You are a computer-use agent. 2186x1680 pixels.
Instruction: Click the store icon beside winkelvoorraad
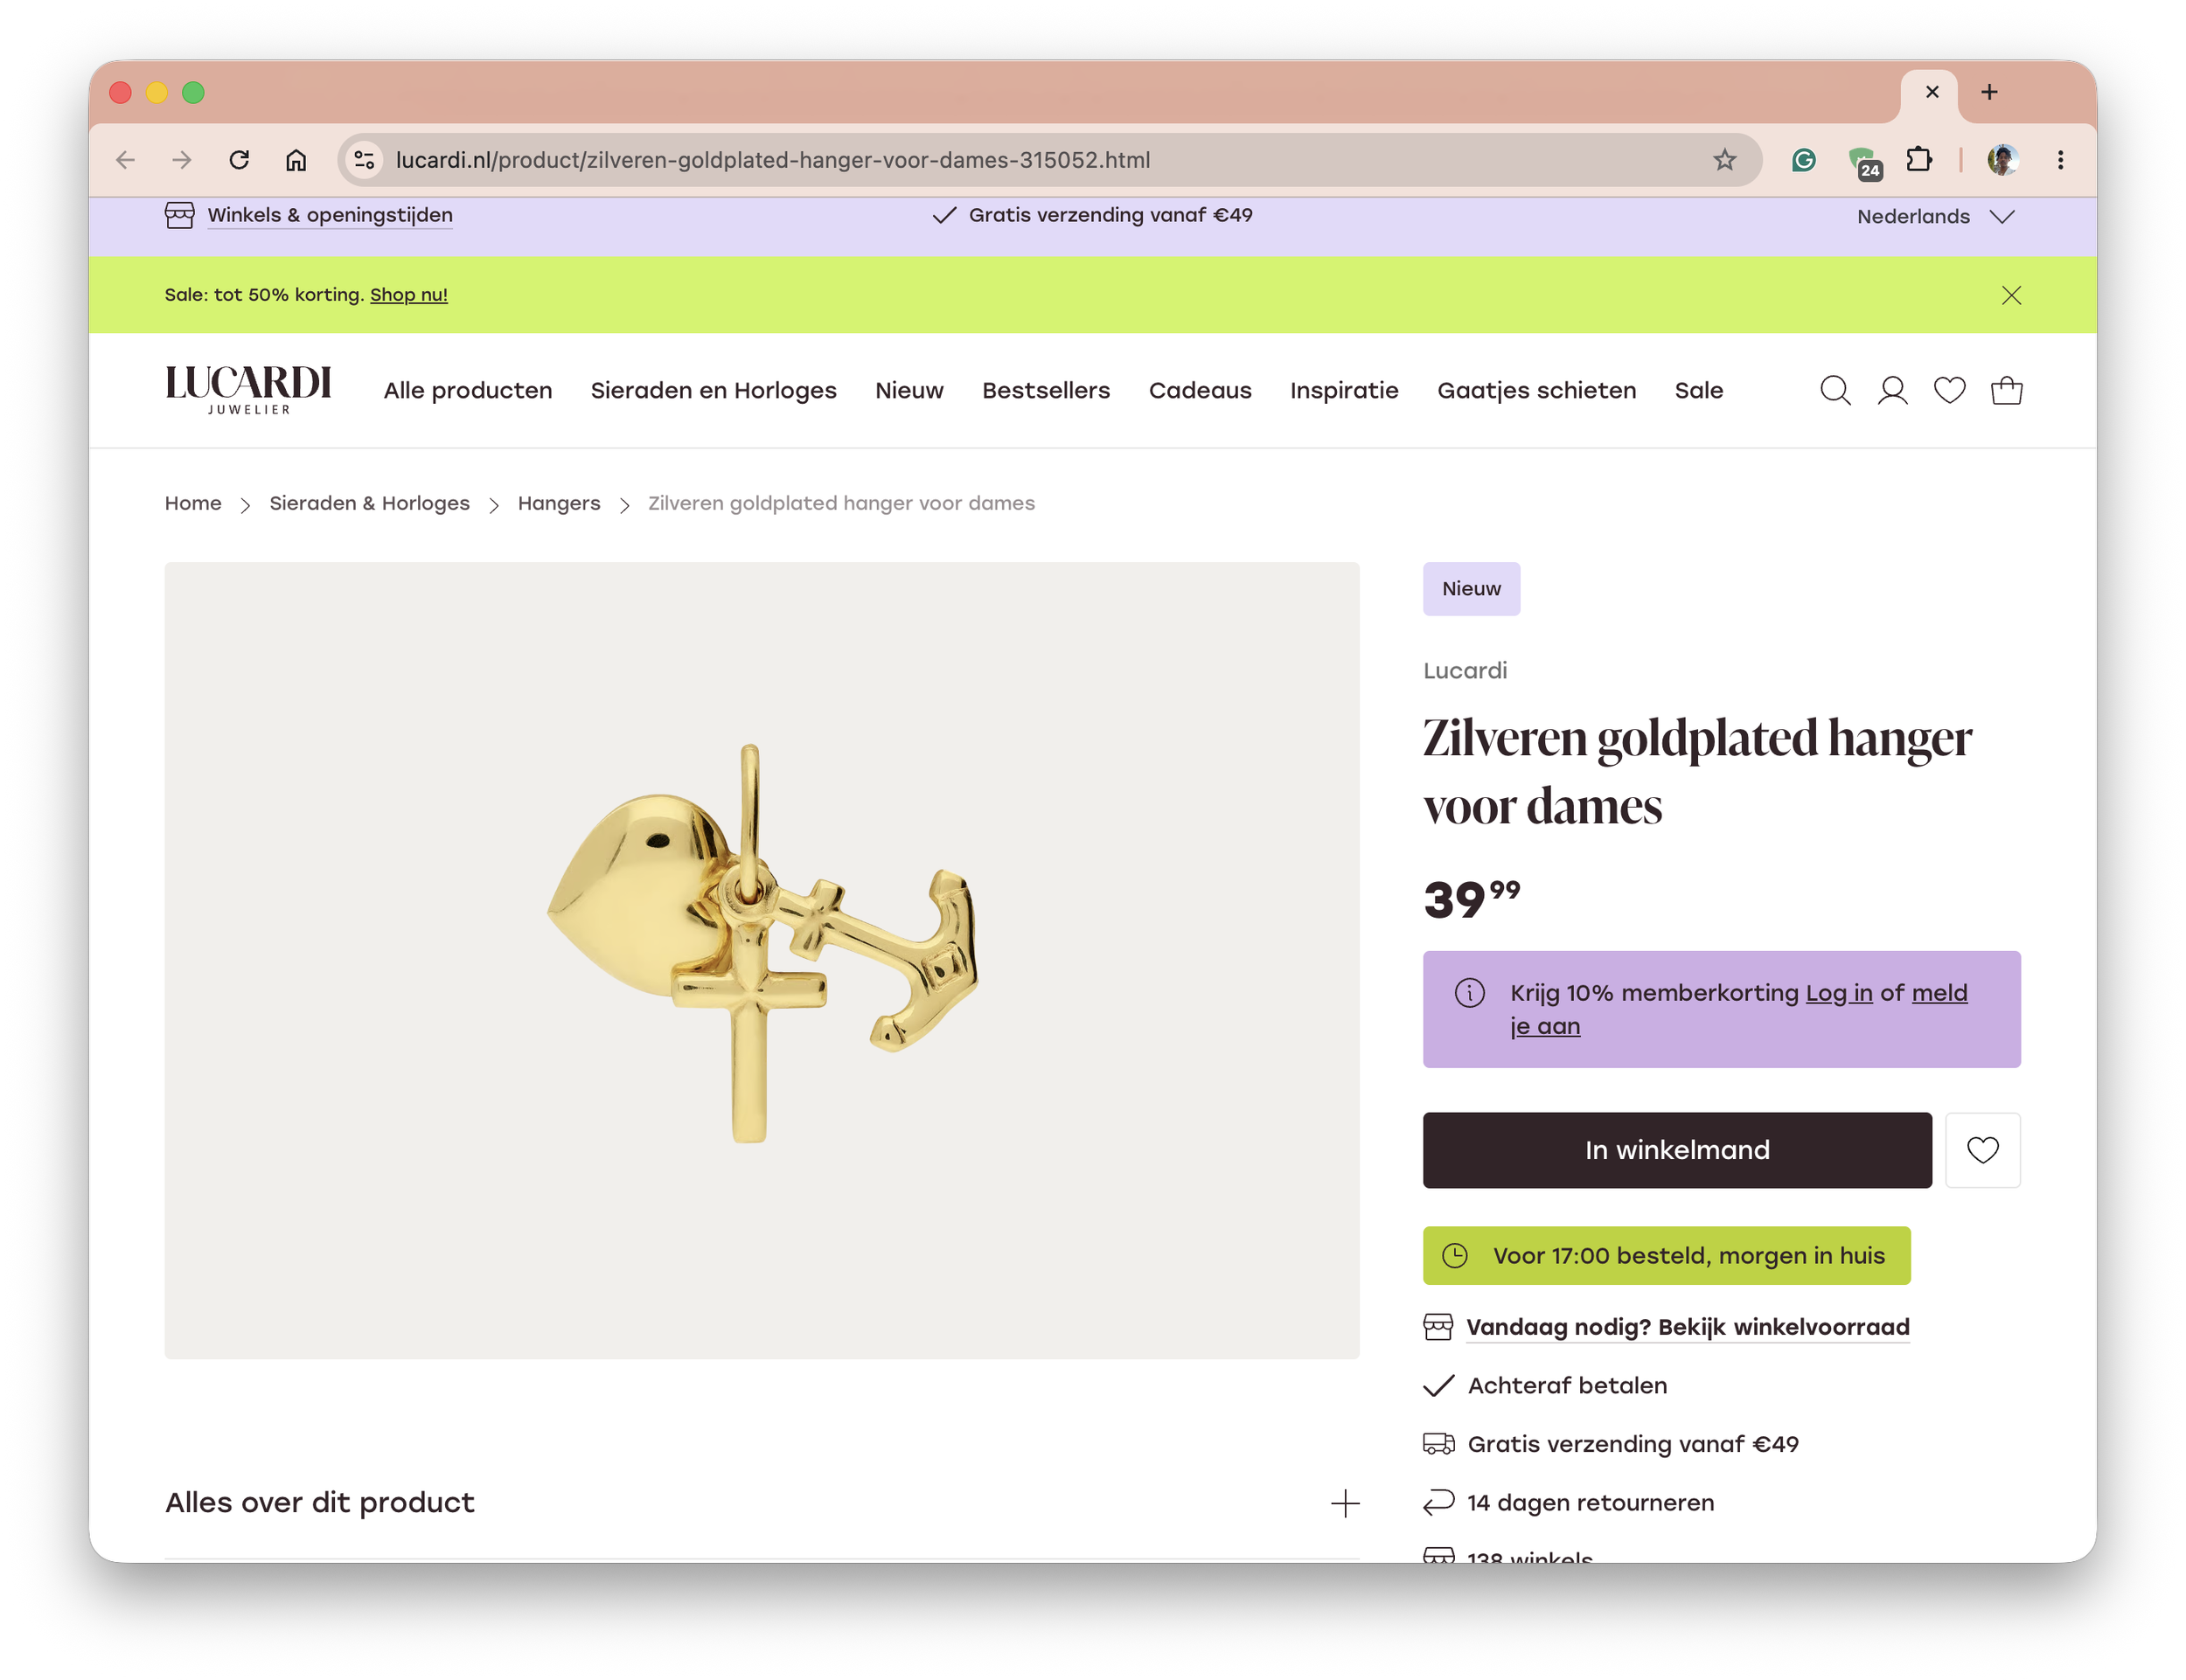tap(1437, 1327)
